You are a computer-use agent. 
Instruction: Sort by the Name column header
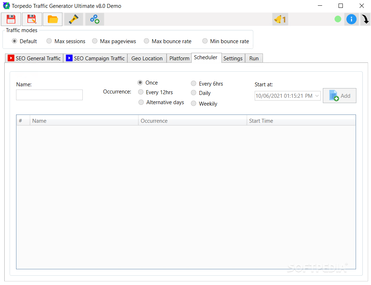(84, 121)
